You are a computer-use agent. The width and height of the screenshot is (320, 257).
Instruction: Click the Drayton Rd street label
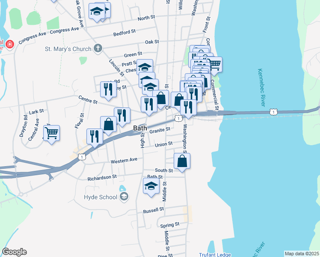(23, 126)
